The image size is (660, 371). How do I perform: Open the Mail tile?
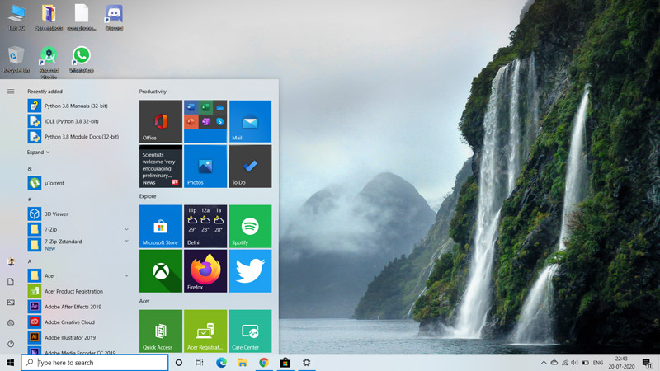(250, 121)
